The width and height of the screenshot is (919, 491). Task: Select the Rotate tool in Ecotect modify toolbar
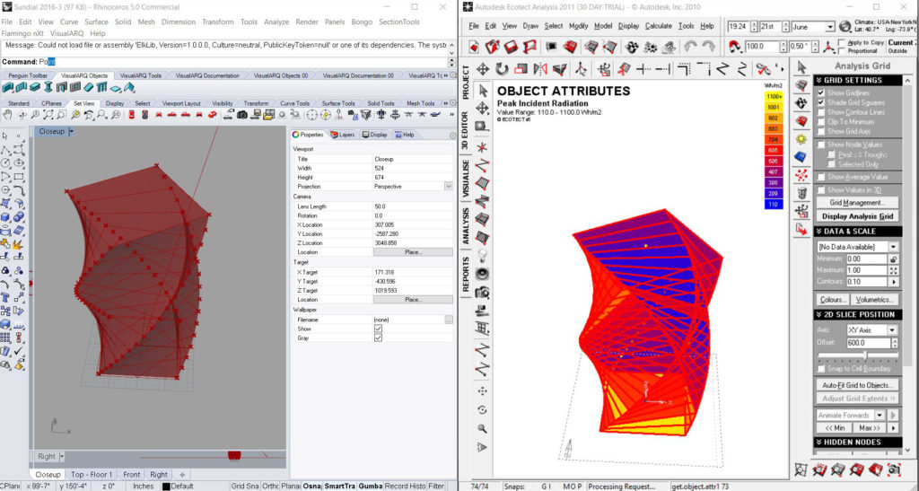click(502, 70)
